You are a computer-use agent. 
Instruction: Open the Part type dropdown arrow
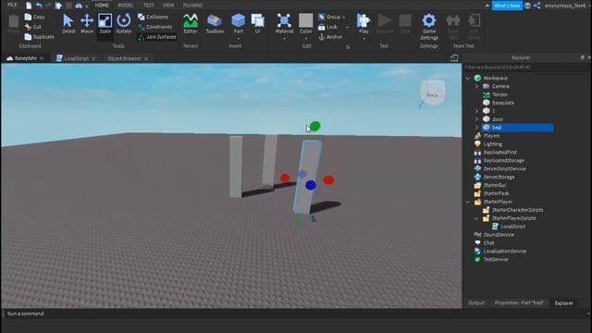[239, 39]
